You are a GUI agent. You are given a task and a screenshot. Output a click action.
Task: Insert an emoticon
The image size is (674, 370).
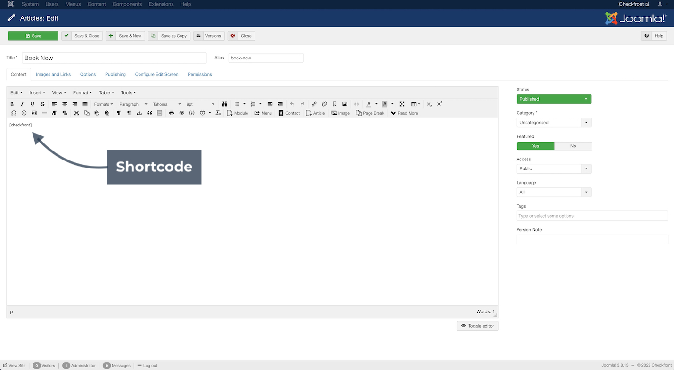click(24, 113)
